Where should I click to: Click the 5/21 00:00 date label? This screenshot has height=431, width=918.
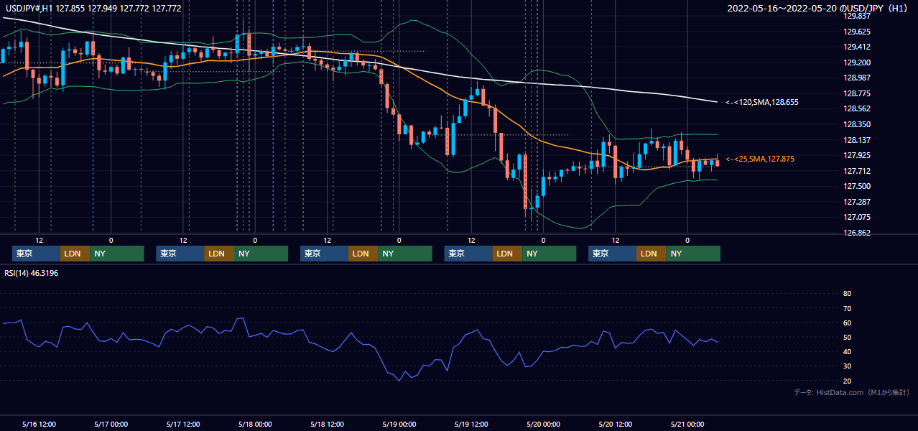click(687, 424)
